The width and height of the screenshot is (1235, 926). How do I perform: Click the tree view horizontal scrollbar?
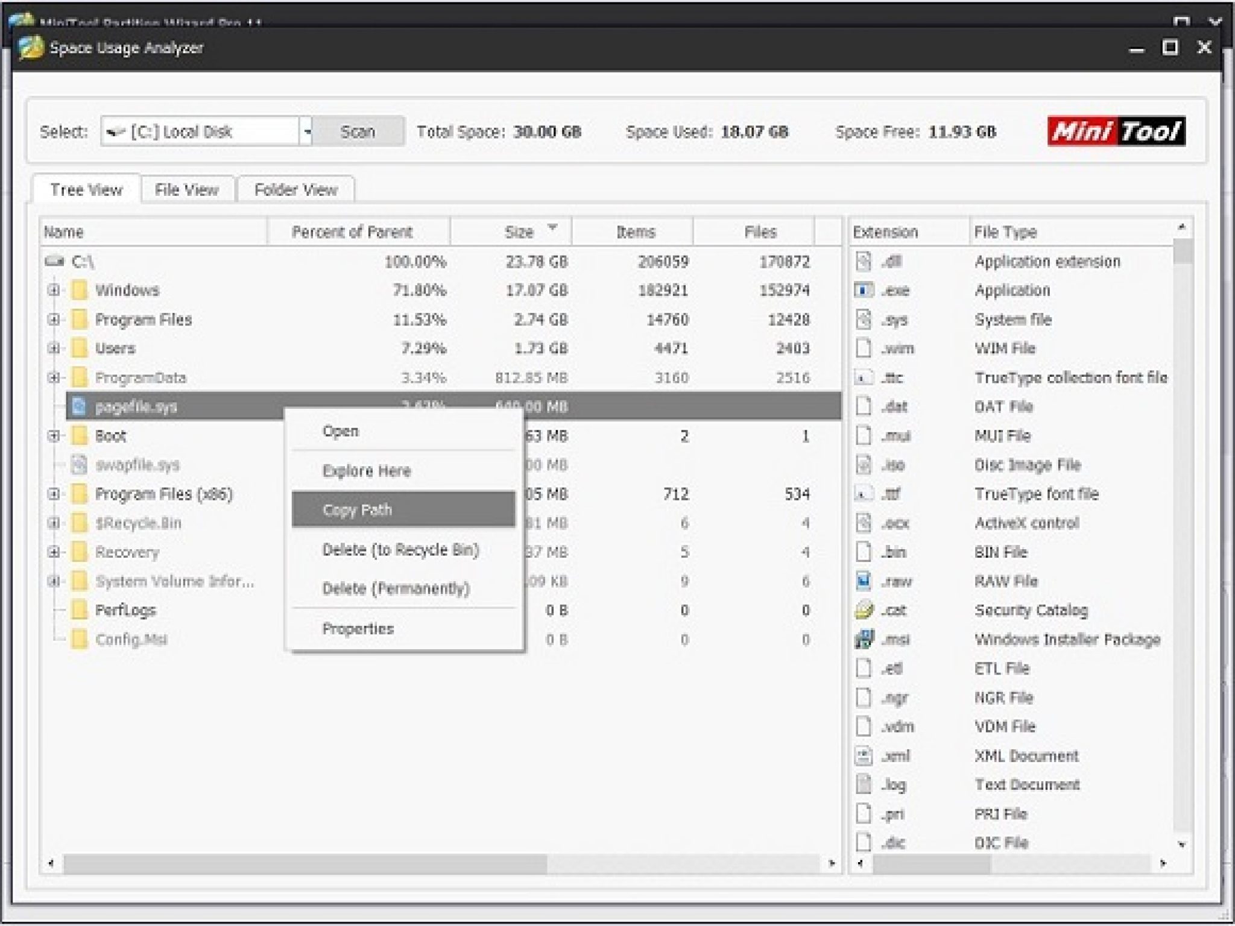coord(305,863)
